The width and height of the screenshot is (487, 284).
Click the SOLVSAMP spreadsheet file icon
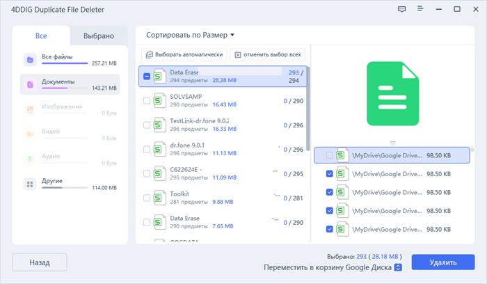point(159,101)
